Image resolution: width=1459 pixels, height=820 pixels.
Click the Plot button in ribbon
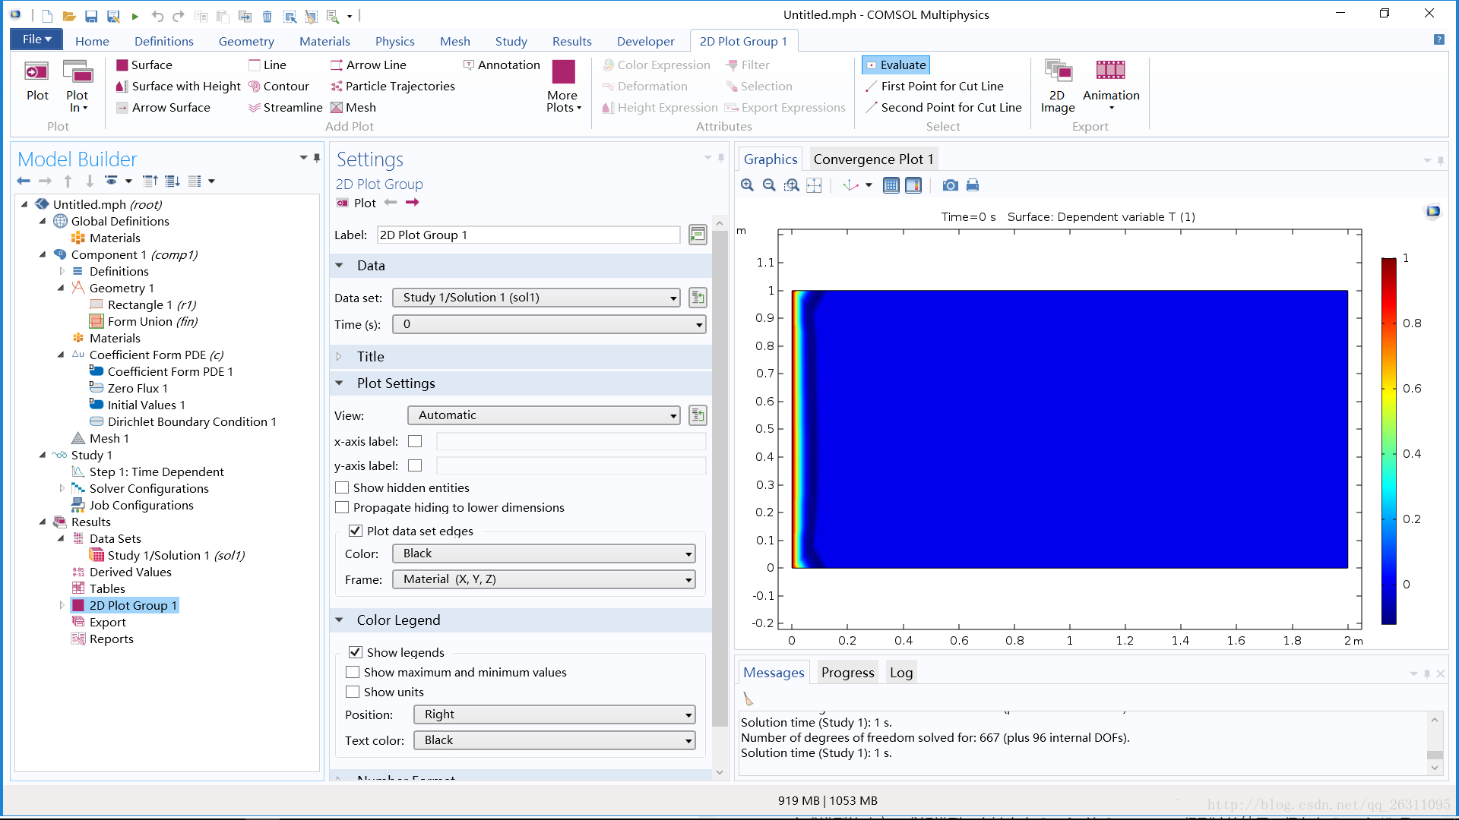[x=37, y=81]
